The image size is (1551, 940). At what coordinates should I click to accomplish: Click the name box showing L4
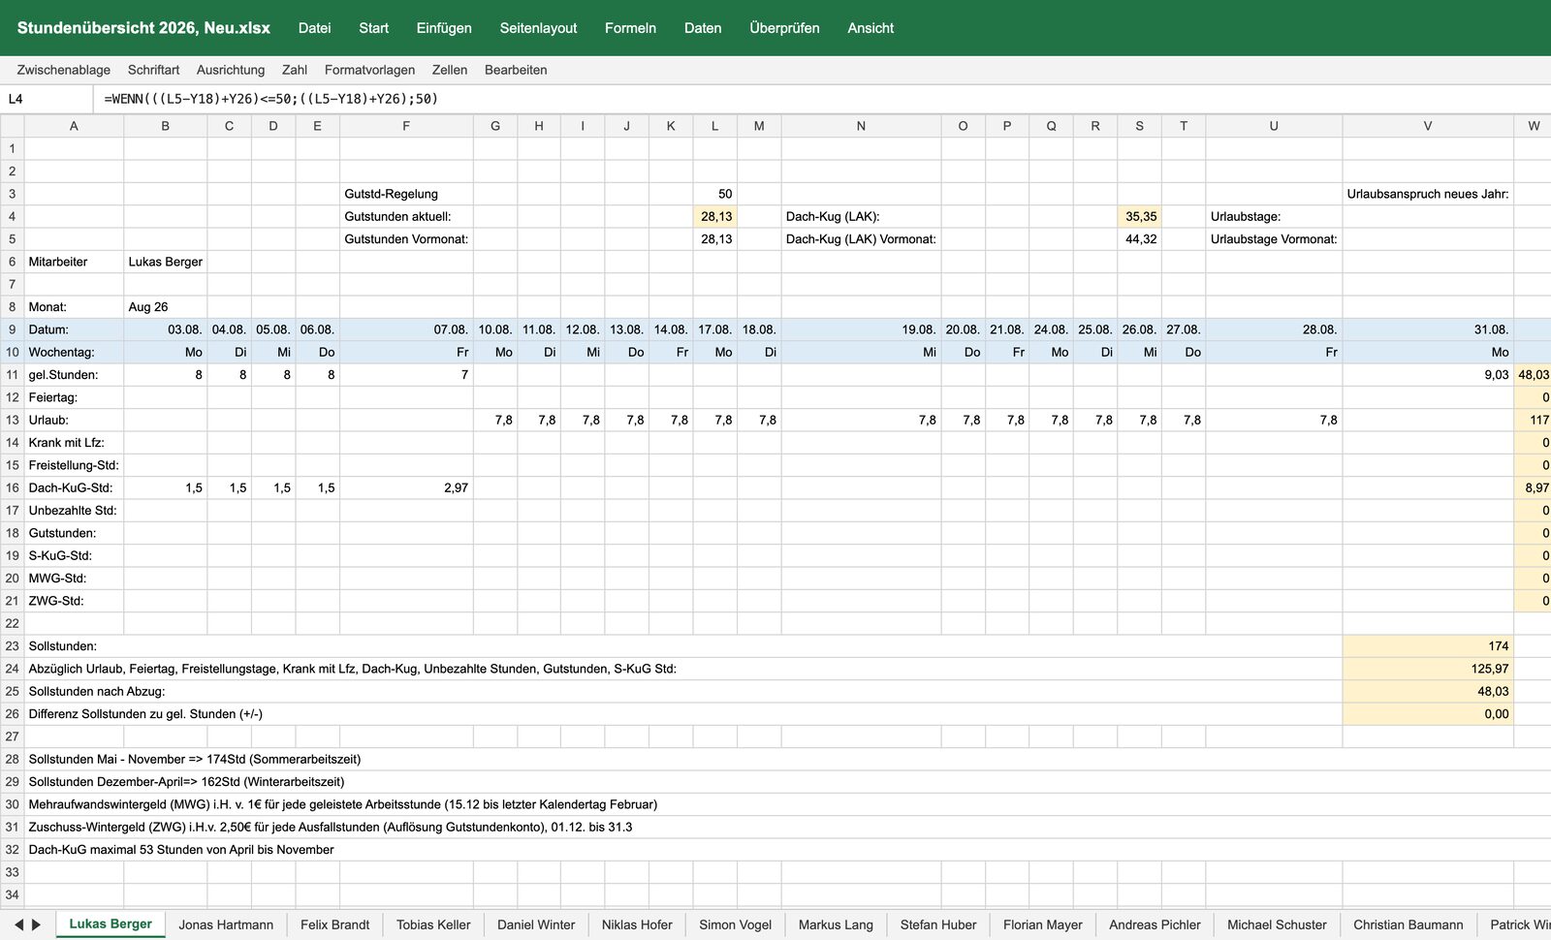point(47,99)
